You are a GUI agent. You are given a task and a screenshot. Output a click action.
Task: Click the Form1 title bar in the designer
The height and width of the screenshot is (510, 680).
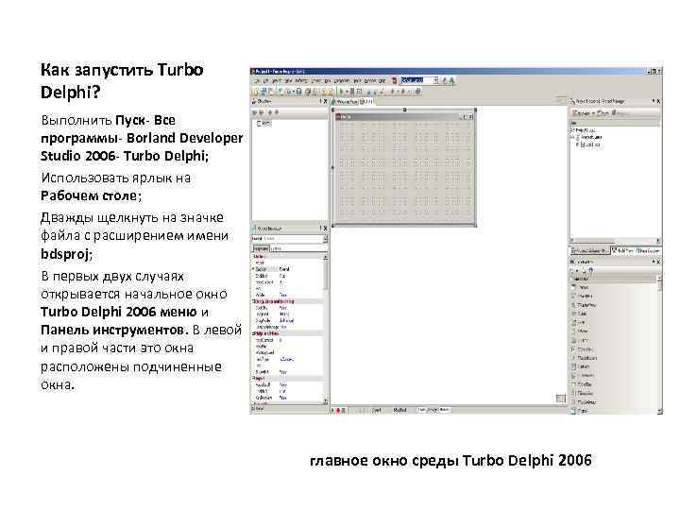(x=403, y=117)
